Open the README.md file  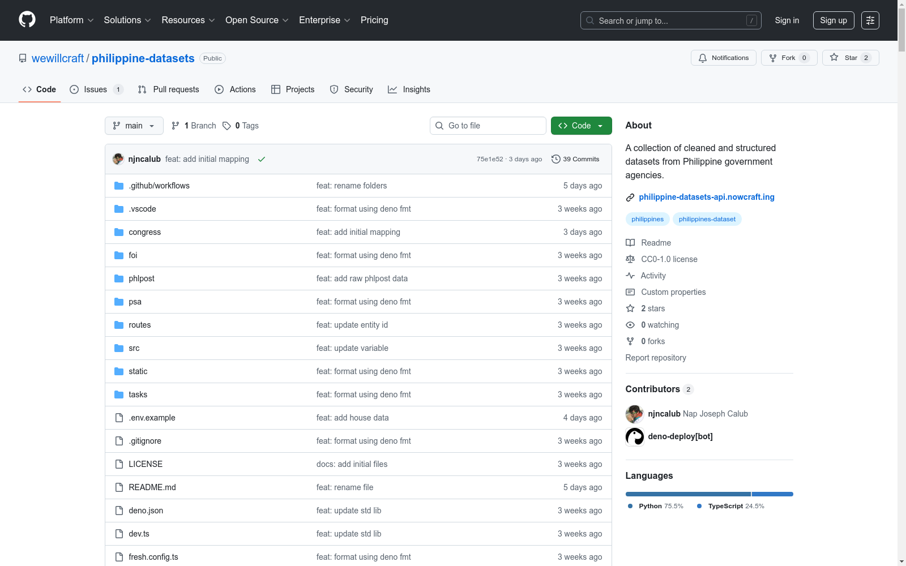152,487
